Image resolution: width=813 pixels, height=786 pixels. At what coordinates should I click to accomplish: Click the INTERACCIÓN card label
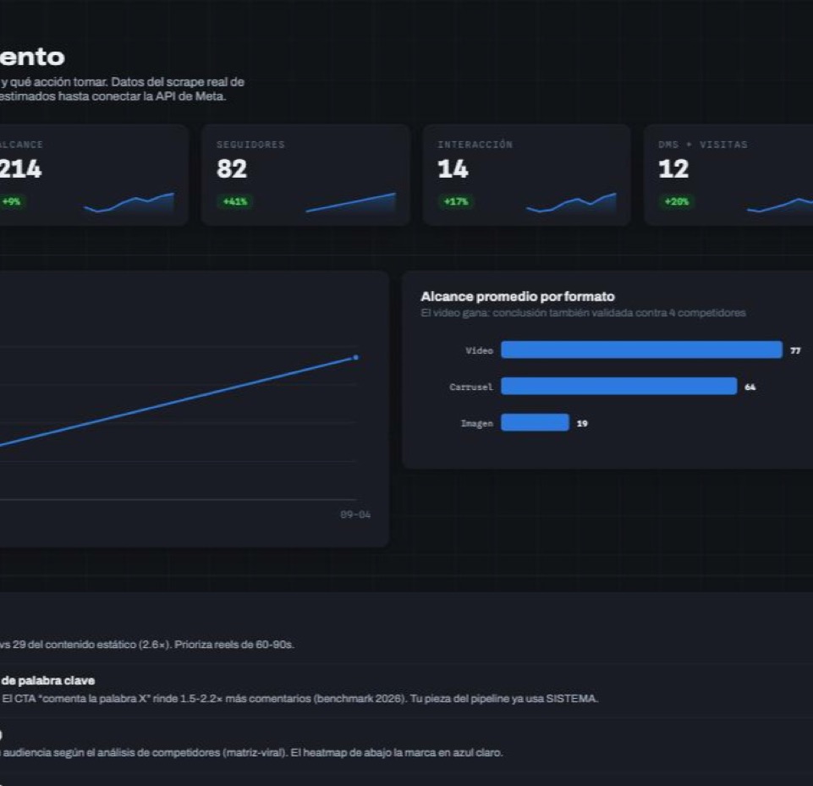click(475, 145)
